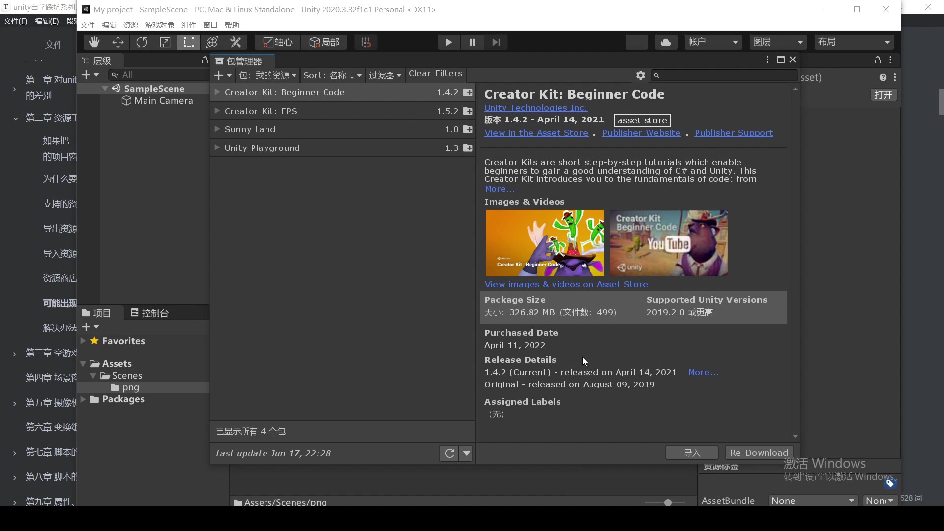
Task: Click the refresh package list icon
Action: coord(449,453)
